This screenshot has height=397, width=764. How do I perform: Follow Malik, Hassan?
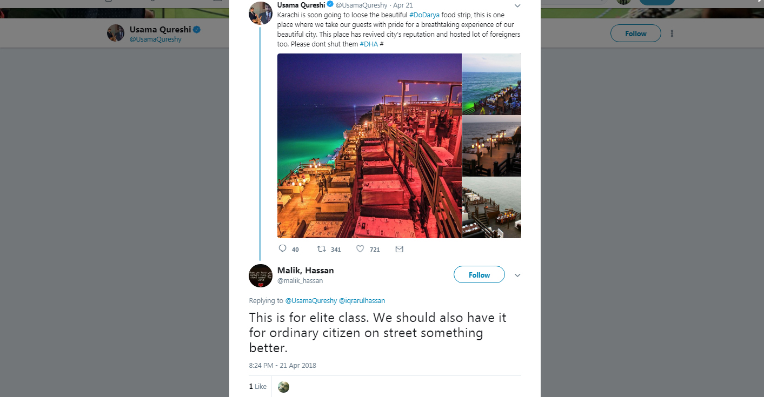click(x=479, y=275)
